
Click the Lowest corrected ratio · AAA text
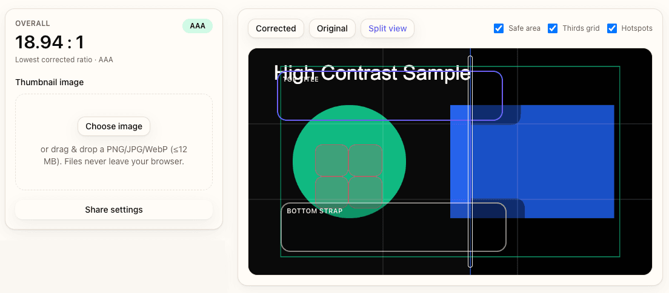coord(64,60)
